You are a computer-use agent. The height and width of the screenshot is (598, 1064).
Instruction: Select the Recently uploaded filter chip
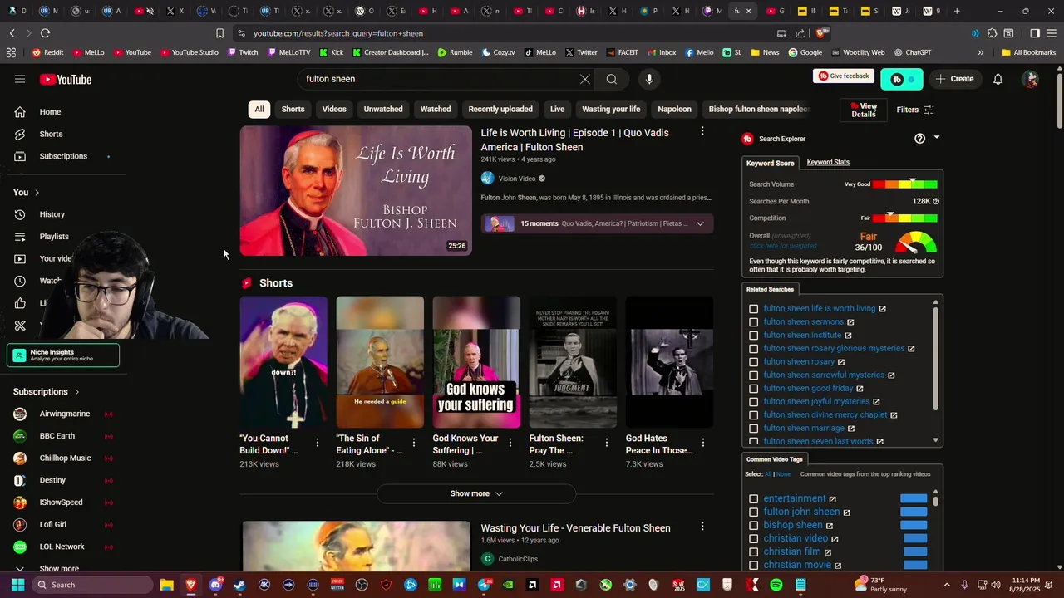(x=500, y=110)
